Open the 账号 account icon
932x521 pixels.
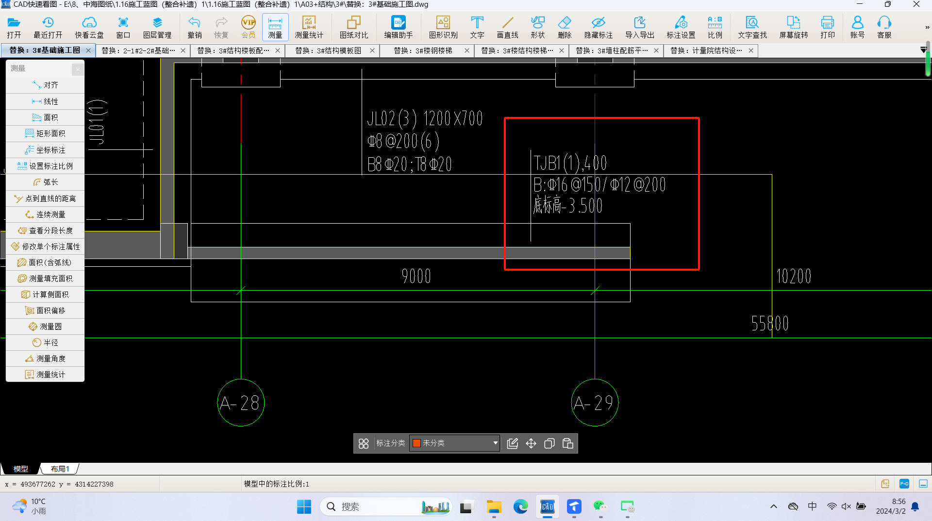(858, 27)
